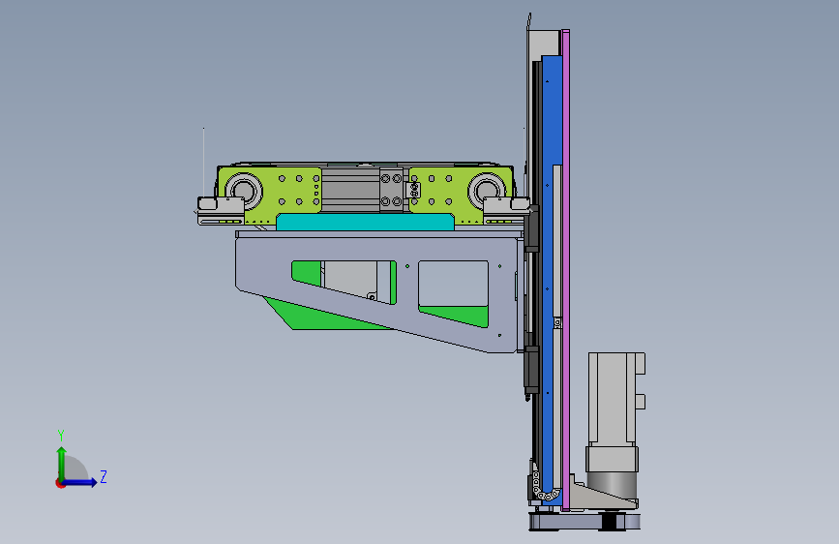Click the blue Z axis arrow of the triad

coord(80,482)
